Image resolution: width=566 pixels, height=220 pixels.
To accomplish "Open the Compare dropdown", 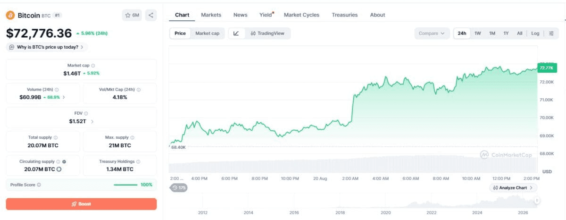I will pos(432,34).
